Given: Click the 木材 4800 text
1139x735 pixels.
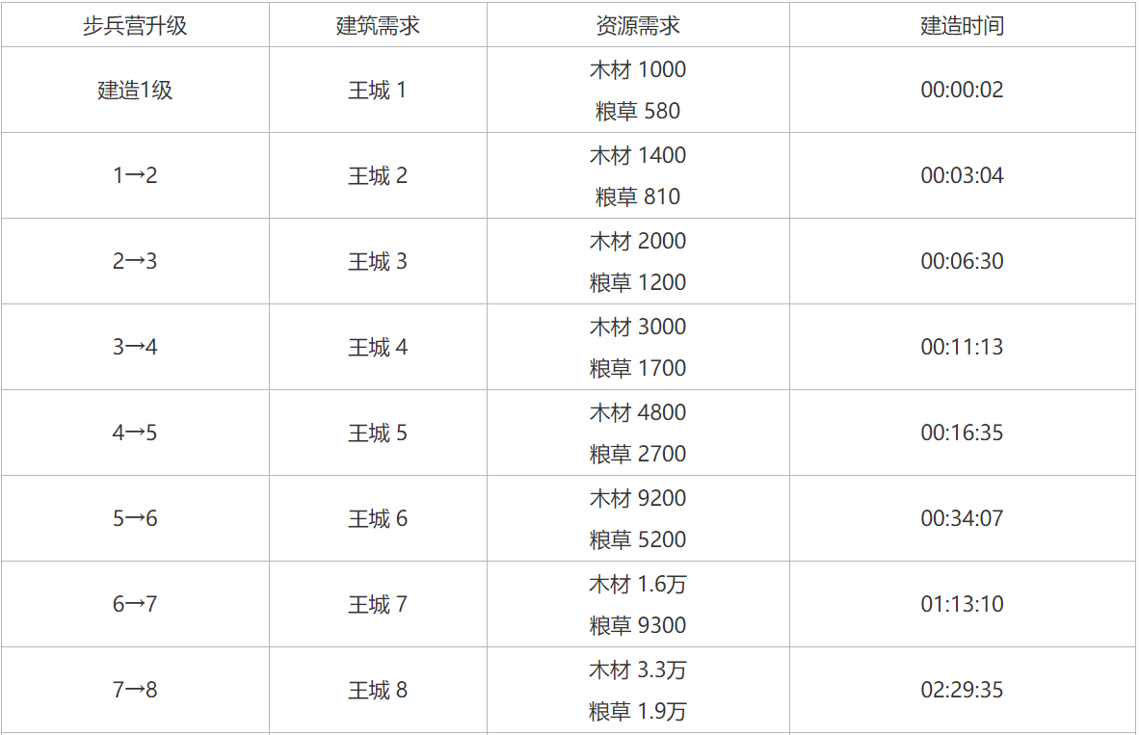Looking at the screenshot, I should pyautogui.click(x=638, y=413).
